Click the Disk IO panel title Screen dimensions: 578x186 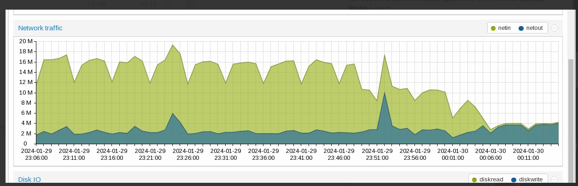click(x=29, y=179)
